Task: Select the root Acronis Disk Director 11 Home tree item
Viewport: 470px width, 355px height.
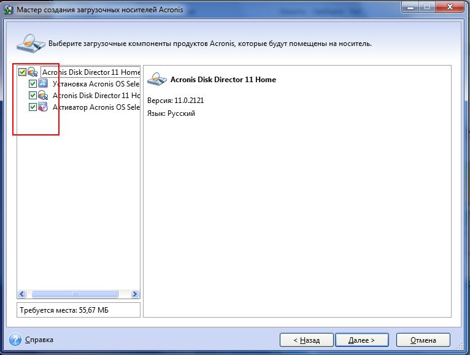Action: click(x=91, y=72)
